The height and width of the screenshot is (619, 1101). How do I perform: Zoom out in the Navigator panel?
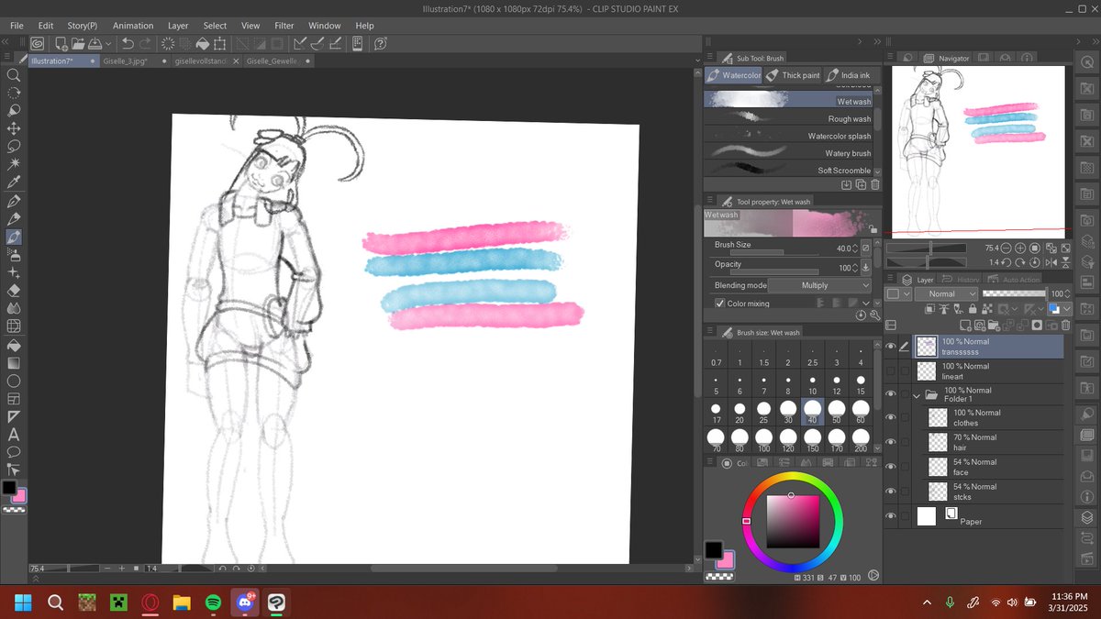pos(1006,248)
